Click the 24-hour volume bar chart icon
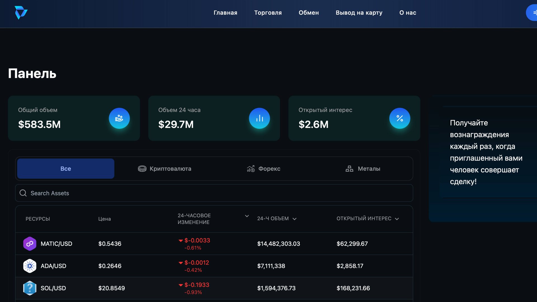This screenshot has width=537, height=302. (x=259, y=118)
